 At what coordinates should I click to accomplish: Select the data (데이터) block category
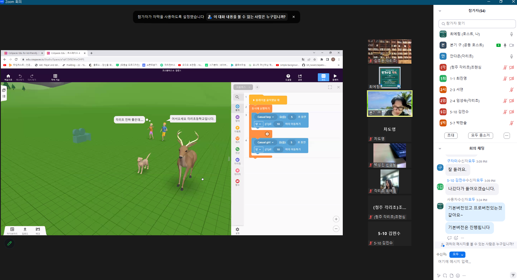point(237,172)
